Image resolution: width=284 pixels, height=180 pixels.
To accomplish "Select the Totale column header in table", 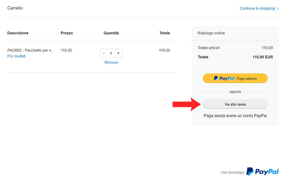I will point(165,33).
